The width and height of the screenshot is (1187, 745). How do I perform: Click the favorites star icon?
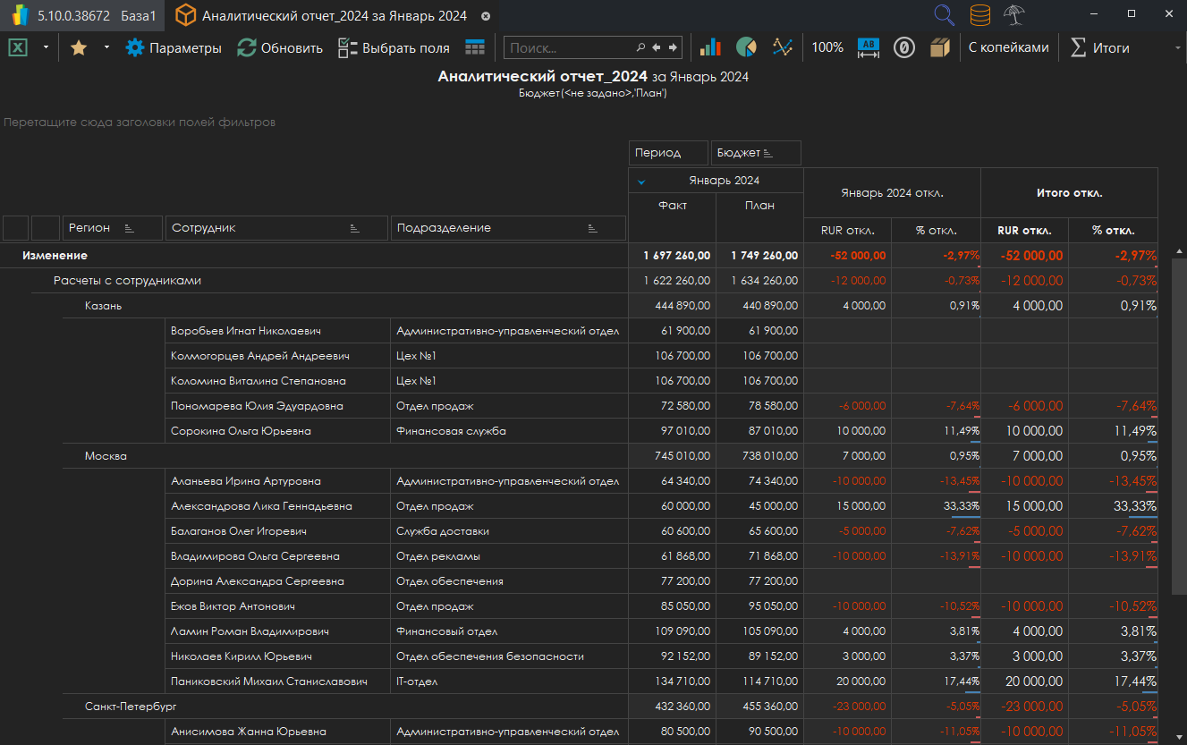(79, 47)
